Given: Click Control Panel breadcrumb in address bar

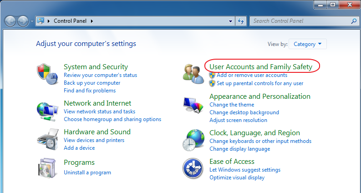Looking at the screenshot, I should (71, 21).
